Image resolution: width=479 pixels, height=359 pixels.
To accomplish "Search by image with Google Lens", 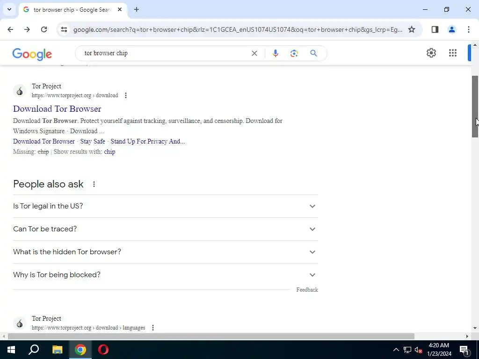I will coord(294,53).
